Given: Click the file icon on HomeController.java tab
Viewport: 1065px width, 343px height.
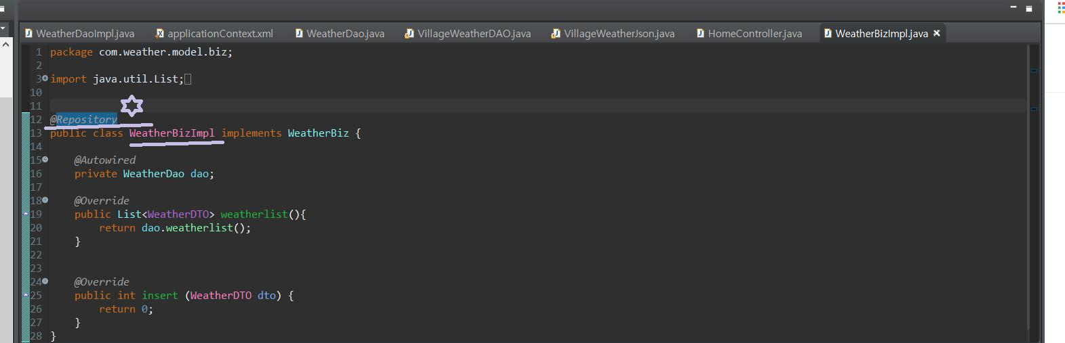Looking at the screenshot, I should coord(700,33).
